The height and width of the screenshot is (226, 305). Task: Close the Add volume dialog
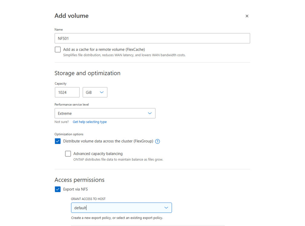click(x=247, y=16)
